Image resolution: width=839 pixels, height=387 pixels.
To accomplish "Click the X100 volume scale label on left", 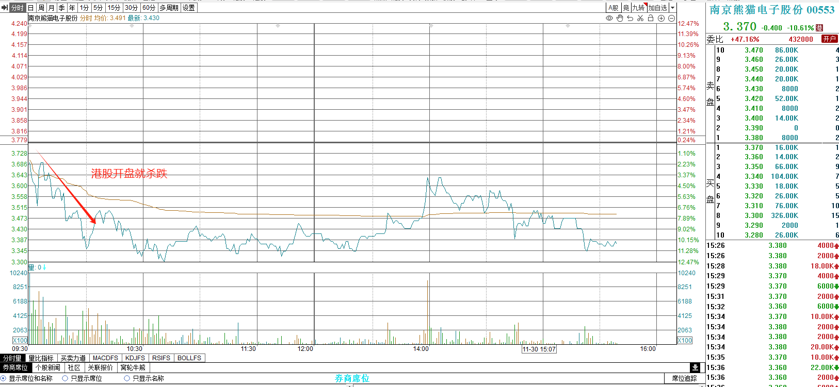I will 20,341.
